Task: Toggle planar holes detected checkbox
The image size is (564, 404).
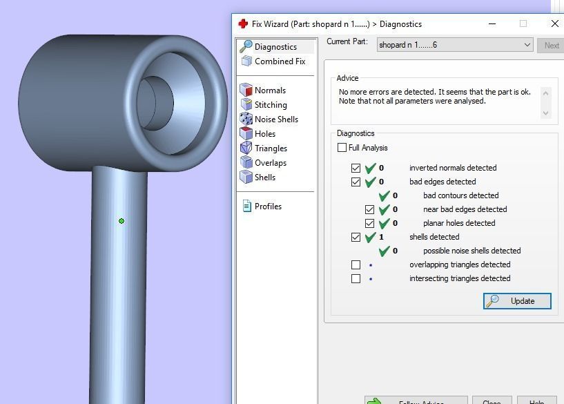Action: [x=369, y=223]
